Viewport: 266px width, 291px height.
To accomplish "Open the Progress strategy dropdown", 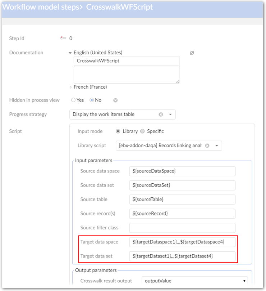I will (170, 115).
